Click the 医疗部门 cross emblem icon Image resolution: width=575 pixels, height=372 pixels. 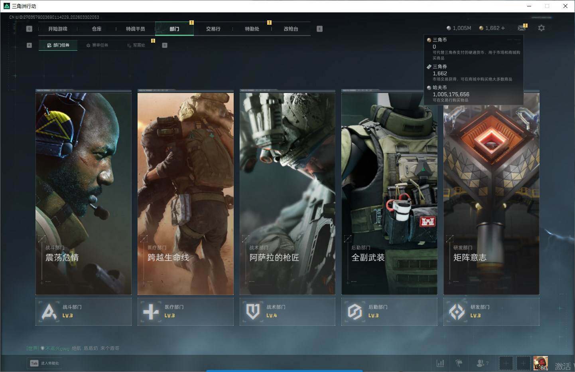151,311
